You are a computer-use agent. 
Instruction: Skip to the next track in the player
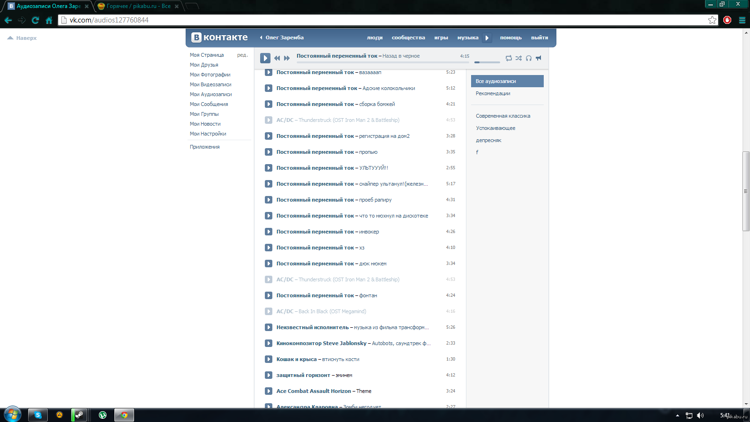click(x=287, y=58)
